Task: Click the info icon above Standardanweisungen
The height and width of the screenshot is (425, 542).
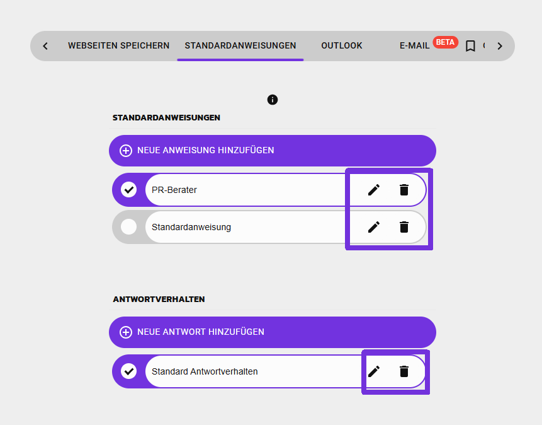Action: tap(273, 100)
